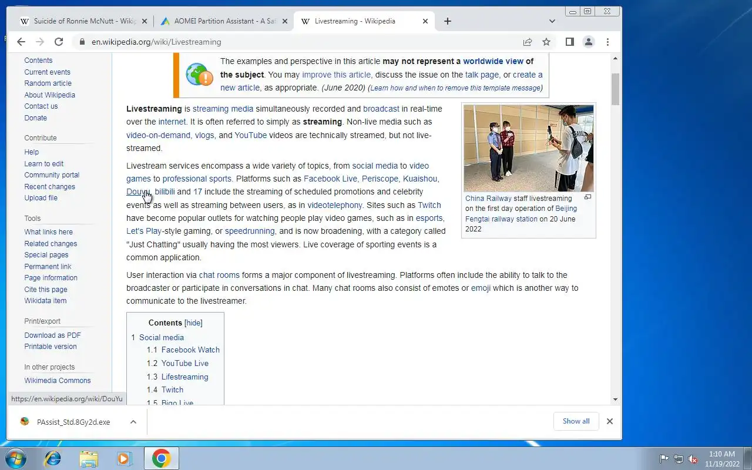
Task: Jump to YouTube Live section
Action: (185, 363)
